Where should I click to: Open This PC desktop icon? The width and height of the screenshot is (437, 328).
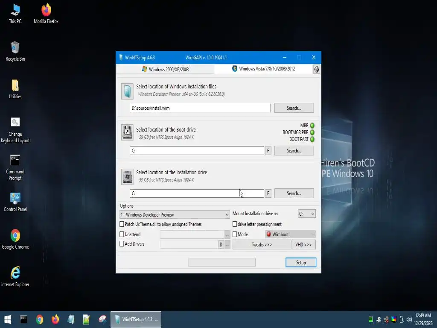click(x=15, y=13)
